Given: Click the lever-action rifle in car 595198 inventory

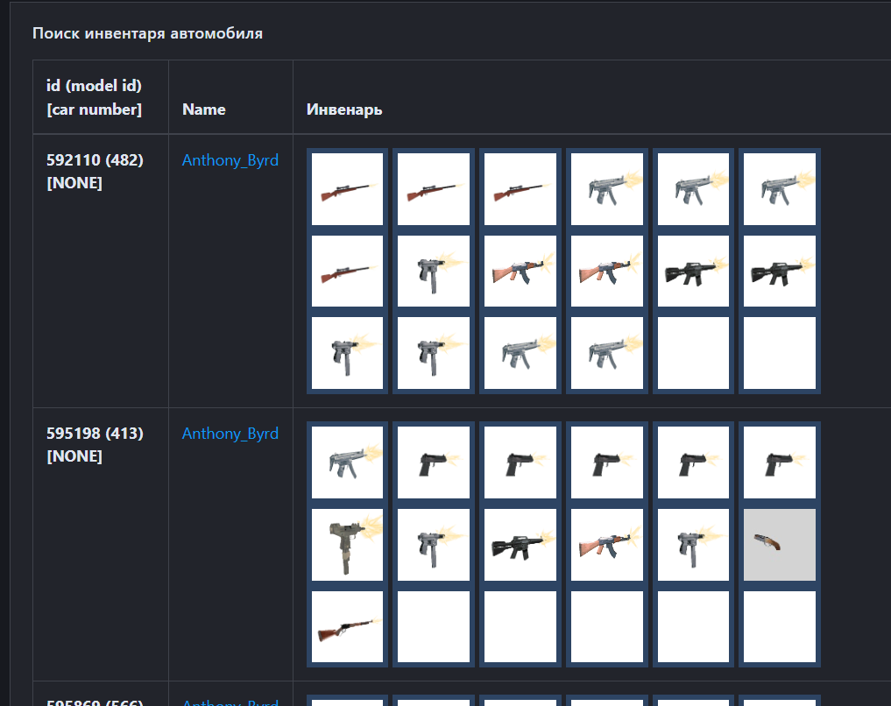Looking at the screenshot, I should point(347,626).
